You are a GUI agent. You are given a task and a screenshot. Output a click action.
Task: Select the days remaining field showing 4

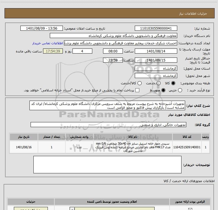[x=82, y=51]
